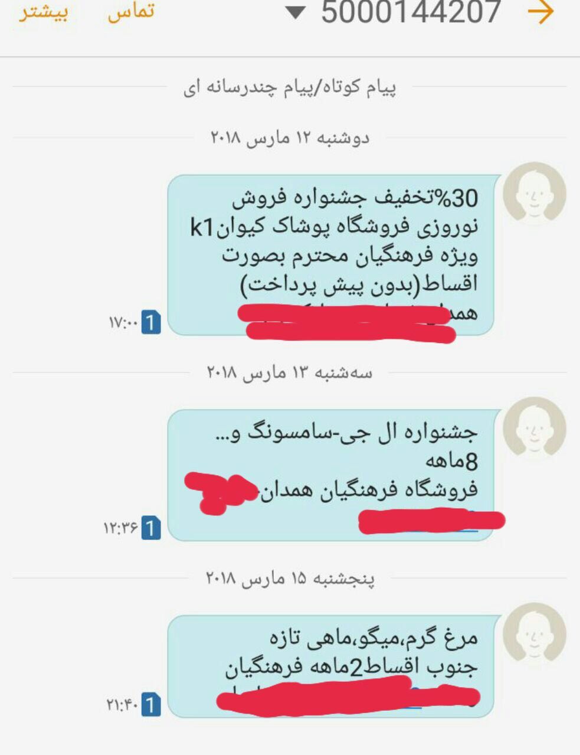580x755 pixels.
Task: Tap the SMS/MMS label پیام کوتاه/پیام چندرسانه ای
Action: click(290, 87)
